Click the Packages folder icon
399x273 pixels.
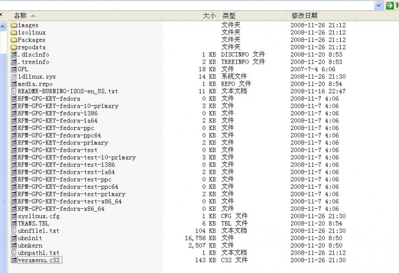pos(14,40)
